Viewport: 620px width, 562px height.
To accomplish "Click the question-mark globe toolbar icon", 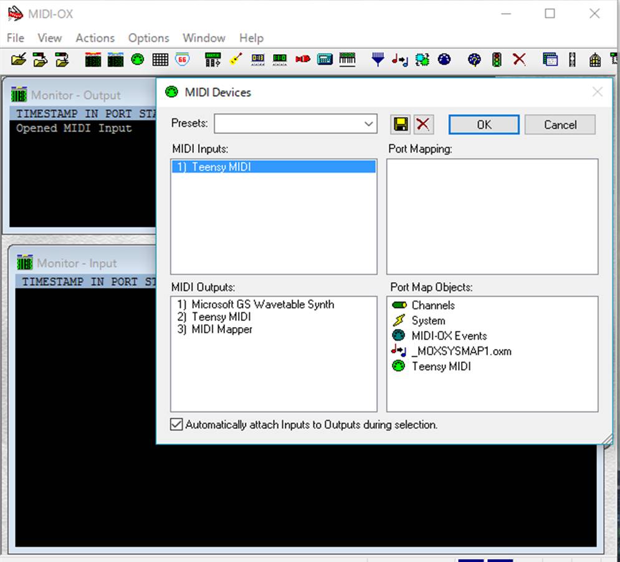I will click(474, 60).
